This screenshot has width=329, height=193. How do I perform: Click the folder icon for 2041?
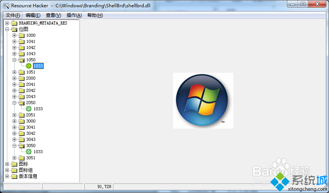pos(21,84)
